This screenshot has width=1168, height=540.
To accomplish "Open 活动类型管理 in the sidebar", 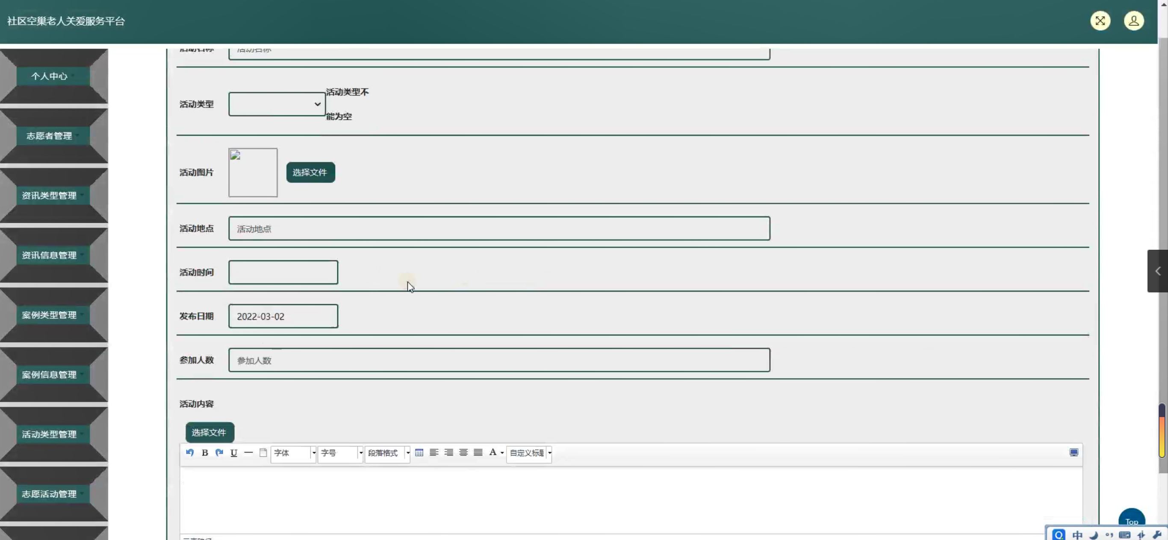I will [x=50, y=434].
